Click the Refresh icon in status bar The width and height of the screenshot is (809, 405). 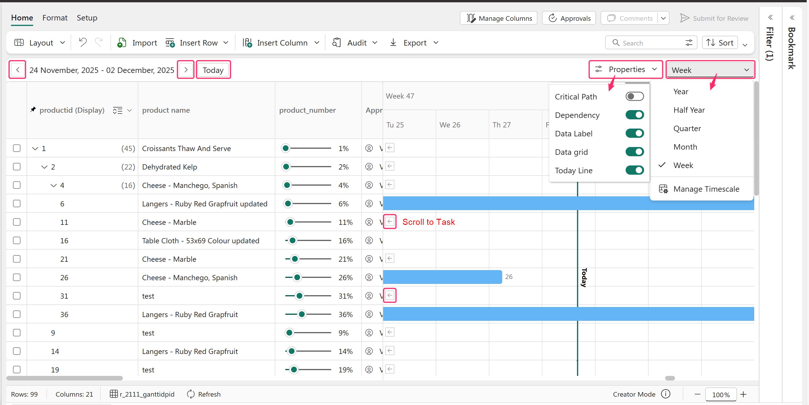[191, 394]
